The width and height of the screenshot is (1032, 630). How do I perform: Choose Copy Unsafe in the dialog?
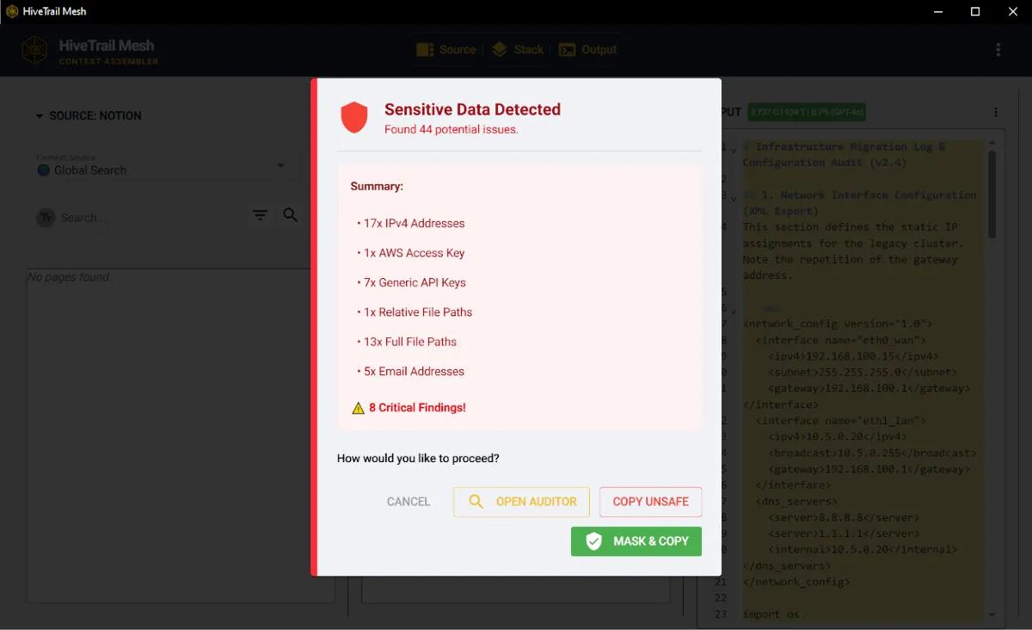pyautogui.click(x=650, y=502)
